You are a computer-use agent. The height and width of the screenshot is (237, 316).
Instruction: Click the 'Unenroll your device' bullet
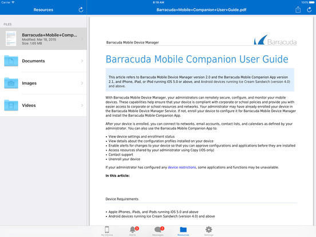124,159
